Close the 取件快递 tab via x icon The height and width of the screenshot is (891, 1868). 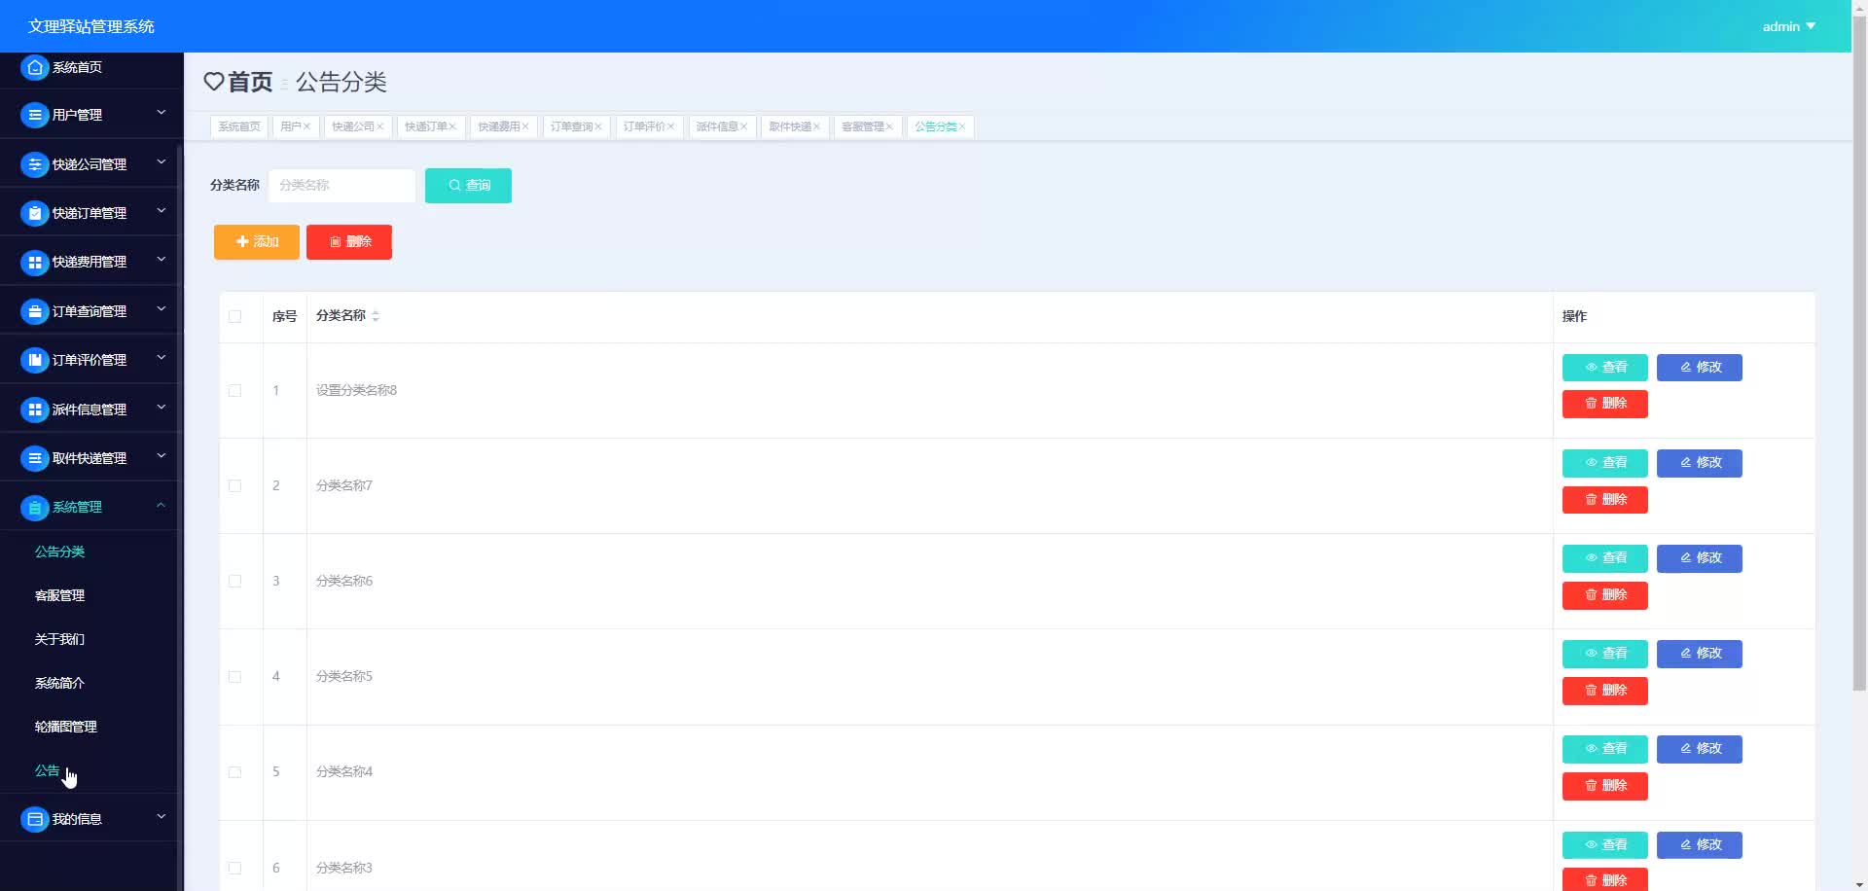816,126
